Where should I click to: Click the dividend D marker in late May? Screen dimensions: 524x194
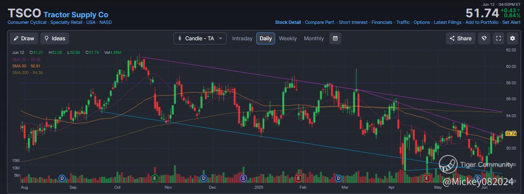coord(478,178)
